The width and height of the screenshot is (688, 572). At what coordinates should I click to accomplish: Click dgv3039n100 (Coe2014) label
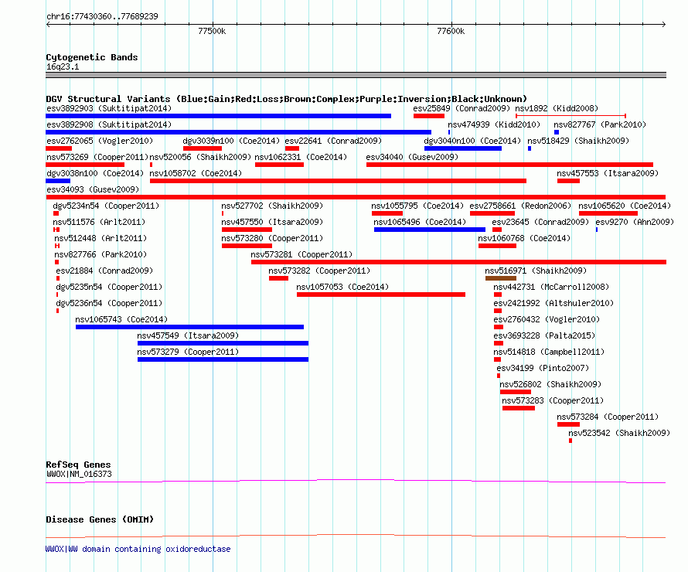tap(231, 141)
